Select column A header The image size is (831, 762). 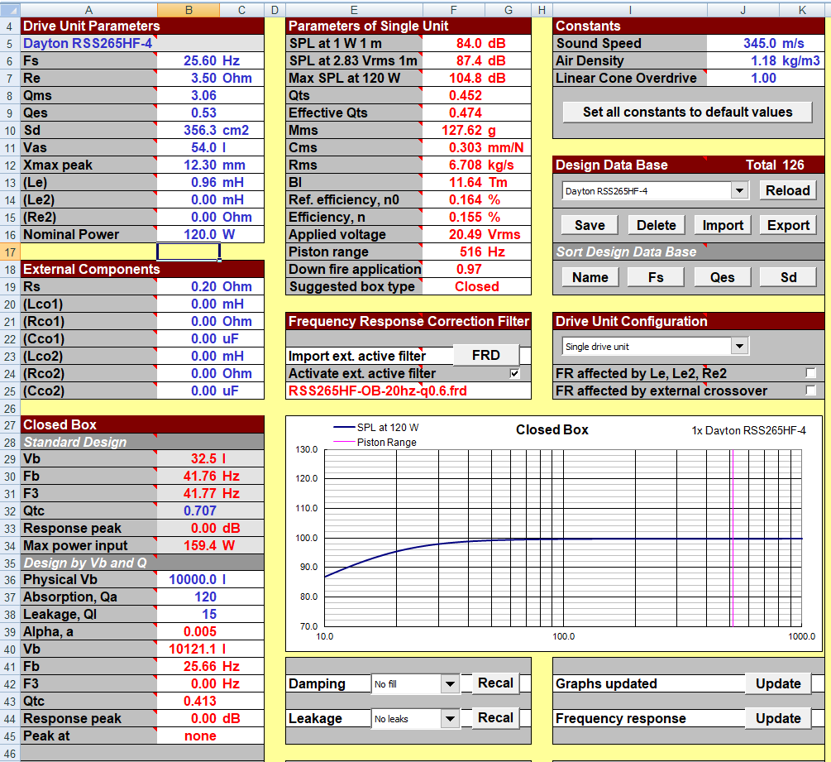tap(88, 10)
